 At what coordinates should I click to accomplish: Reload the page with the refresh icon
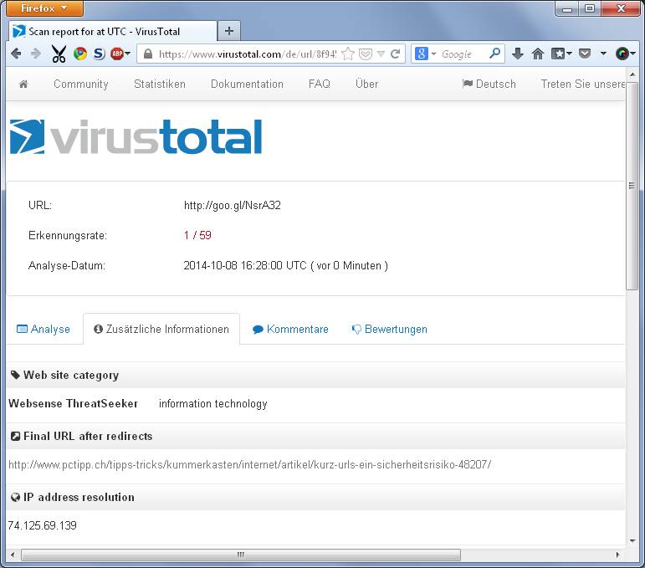(x=396, y=54)
